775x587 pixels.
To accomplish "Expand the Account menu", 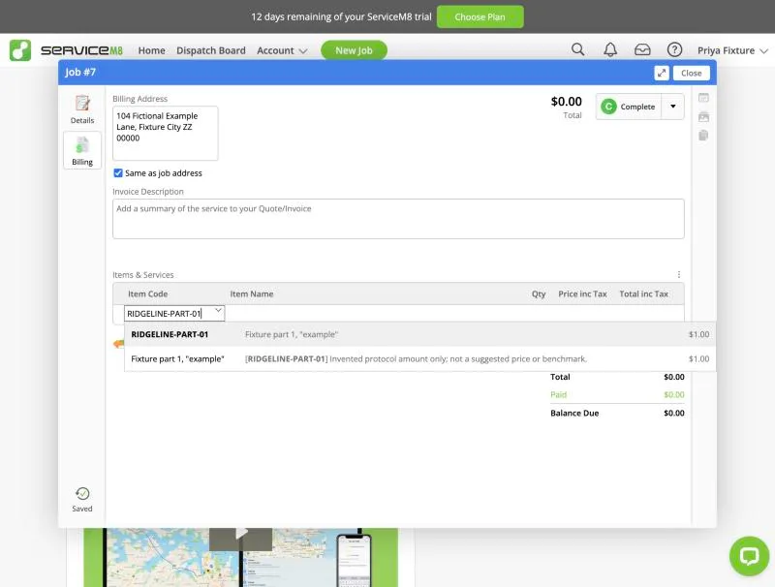I will (282, 50).
